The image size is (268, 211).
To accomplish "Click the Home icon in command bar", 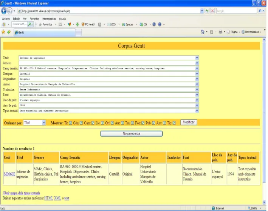I will click(x=203, y=32).
